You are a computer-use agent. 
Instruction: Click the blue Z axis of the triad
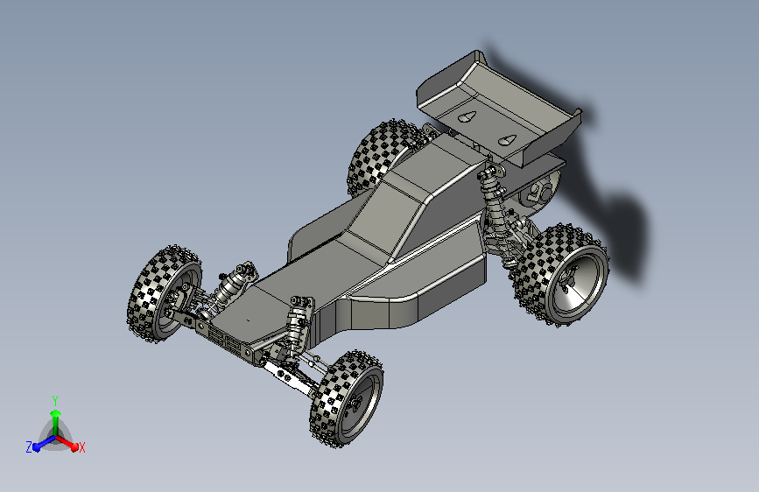coord(44,443)
